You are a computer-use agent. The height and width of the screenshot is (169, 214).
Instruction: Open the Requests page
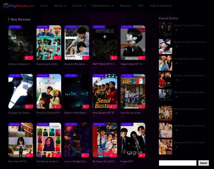tap(125, 6)
